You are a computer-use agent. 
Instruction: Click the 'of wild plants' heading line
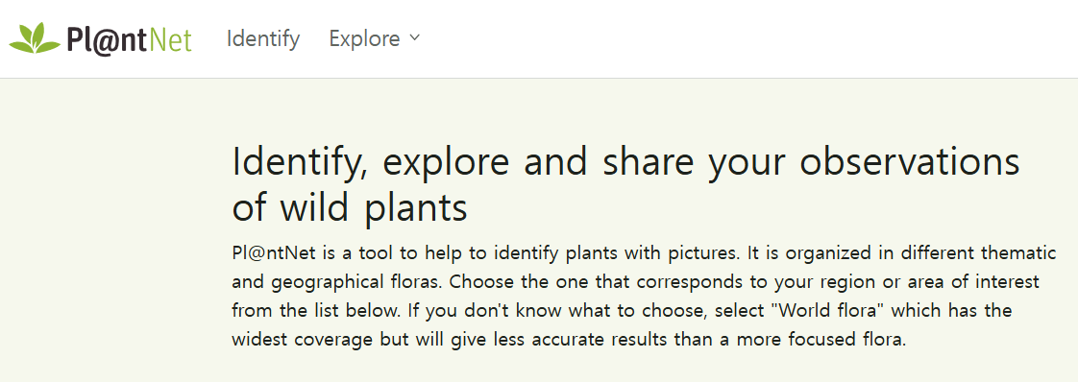pyautogui.click(x=350, y=207)
